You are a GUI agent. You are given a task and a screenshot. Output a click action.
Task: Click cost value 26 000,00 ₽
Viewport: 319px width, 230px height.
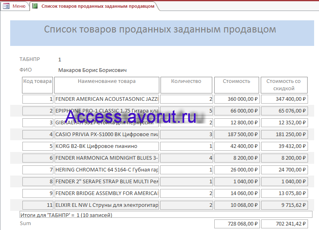click(x=237, y=170)
